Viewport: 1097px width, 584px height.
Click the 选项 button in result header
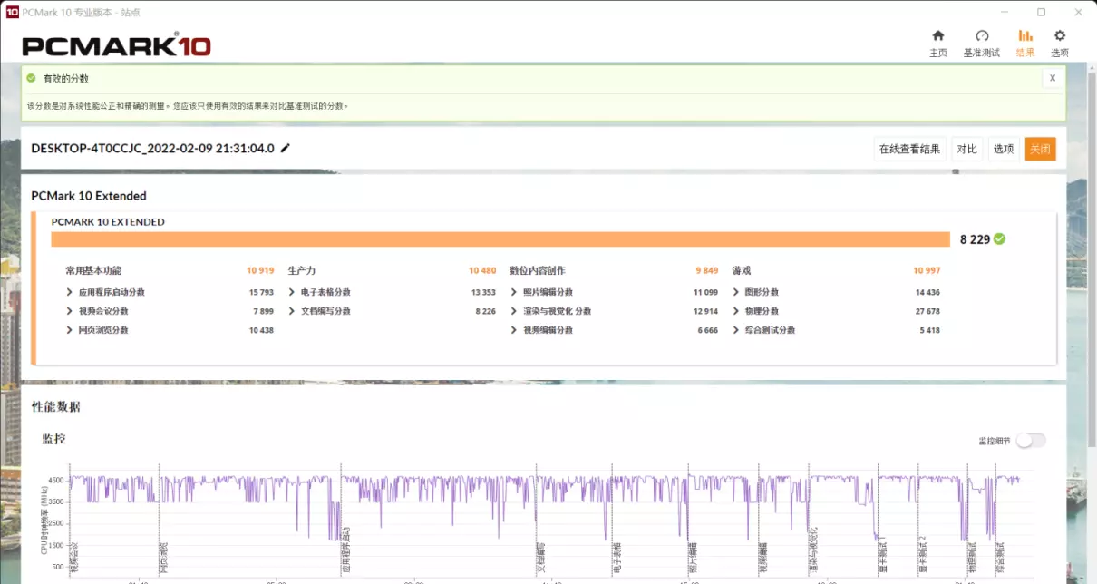click(x=1004, y=149)
